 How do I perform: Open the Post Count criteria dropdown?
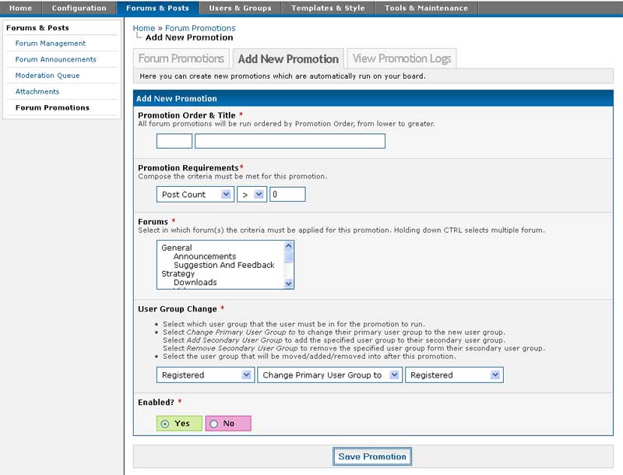point(195,195)
